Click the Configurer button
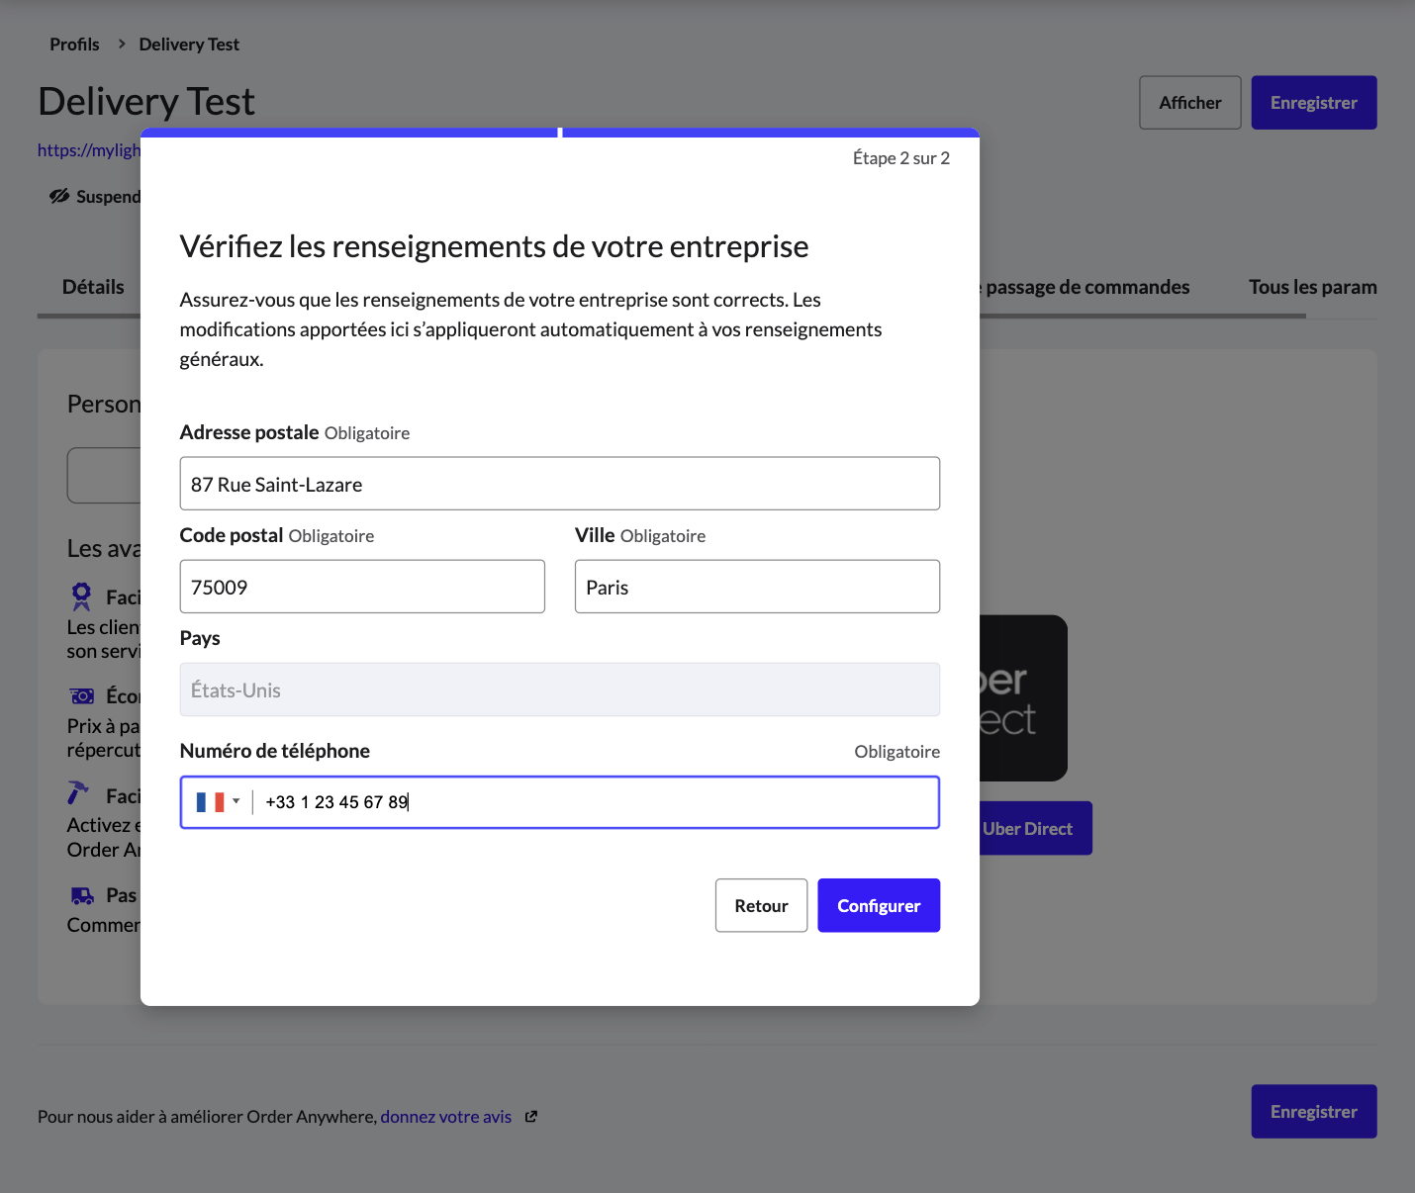 coord(879,905)
